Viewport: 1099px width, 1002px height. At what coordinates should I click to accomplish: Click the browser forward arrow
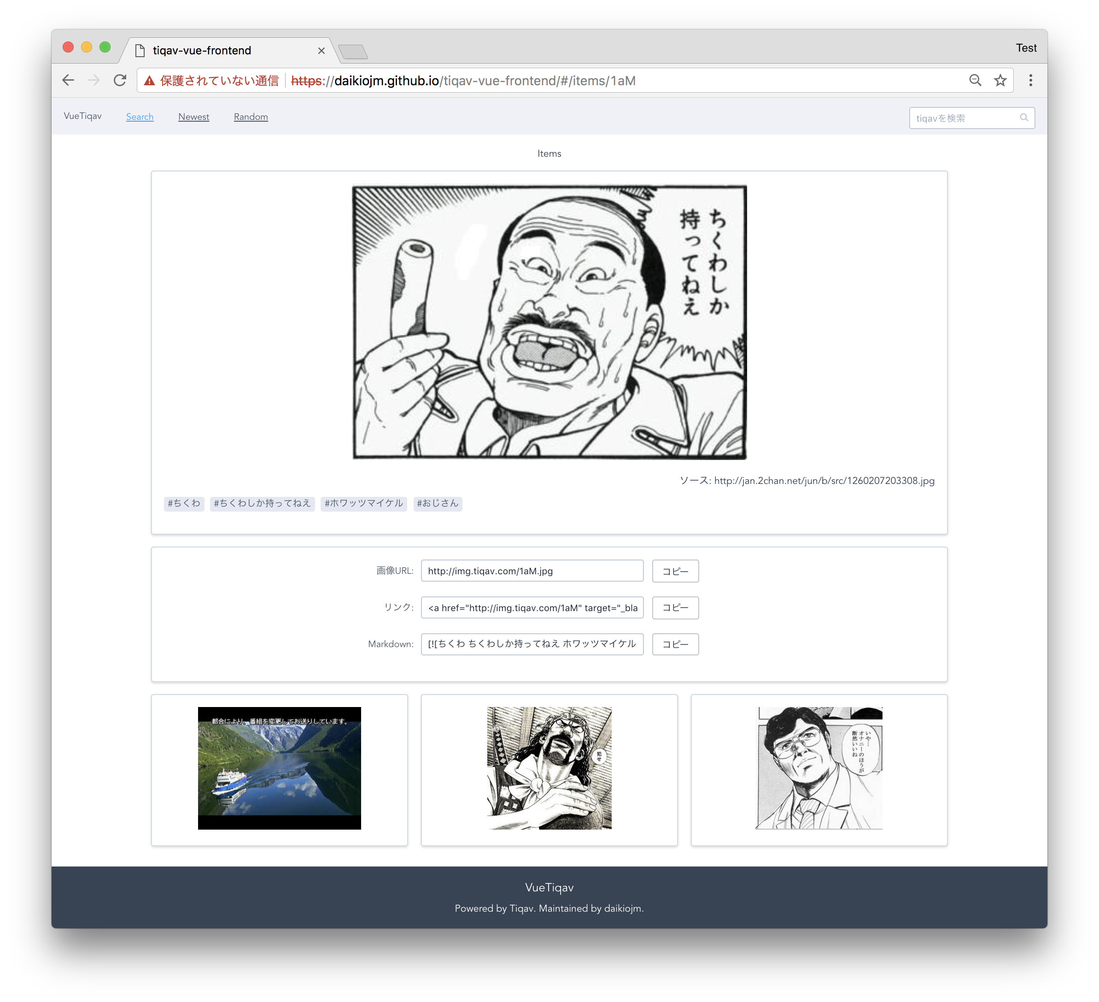pos(94,80)
